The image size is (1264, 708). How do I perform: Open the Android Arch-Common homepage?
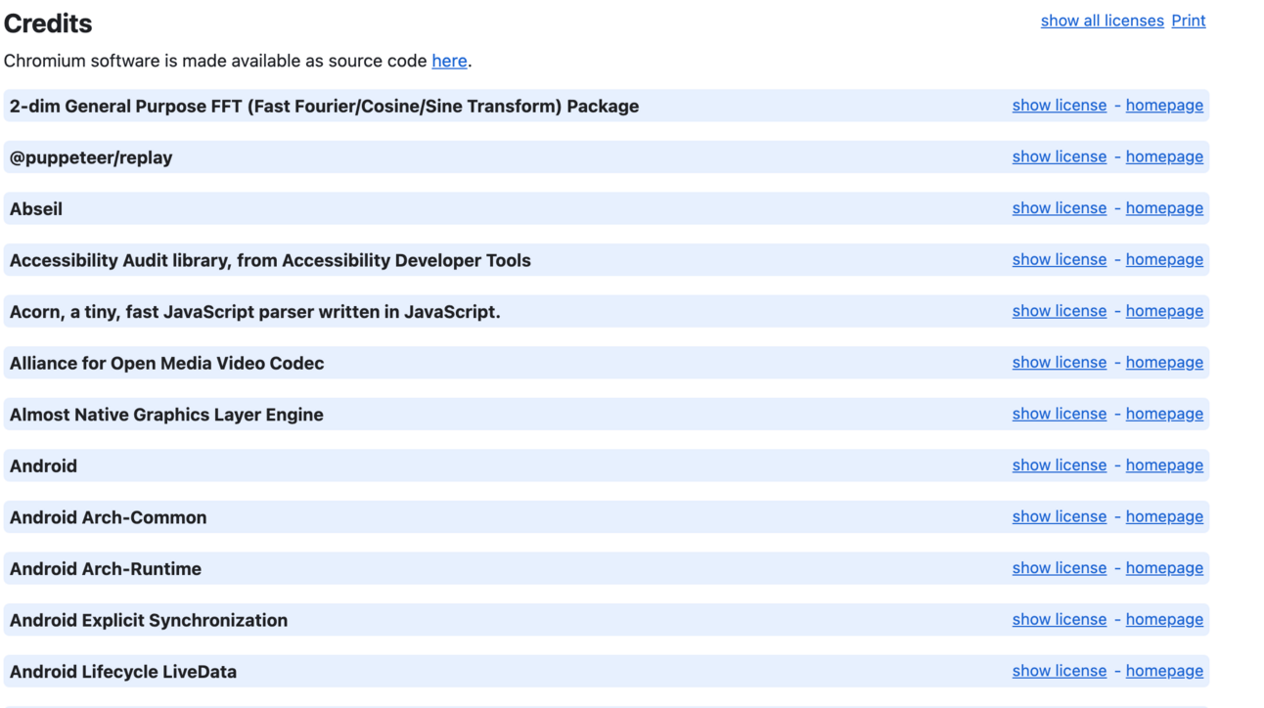coord(1164,516)
